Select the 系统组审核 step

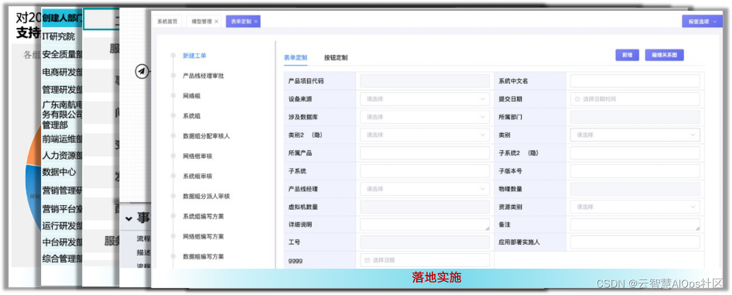(x=197, y=176)
